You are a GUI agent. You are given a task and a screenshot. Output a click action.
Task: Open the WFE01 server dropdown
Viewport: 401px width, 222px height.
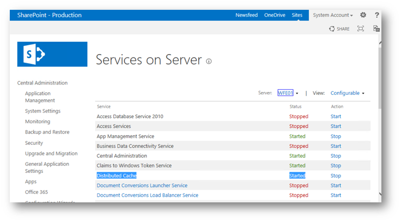(x=288, y=93)
